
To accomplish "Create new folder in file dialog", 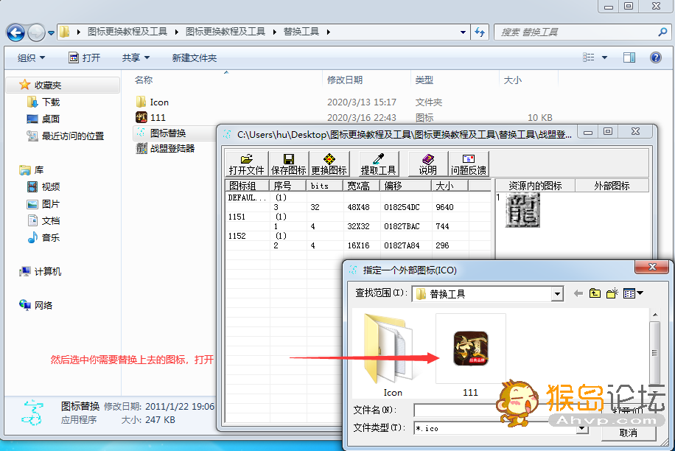I will [x=612, y=293].
